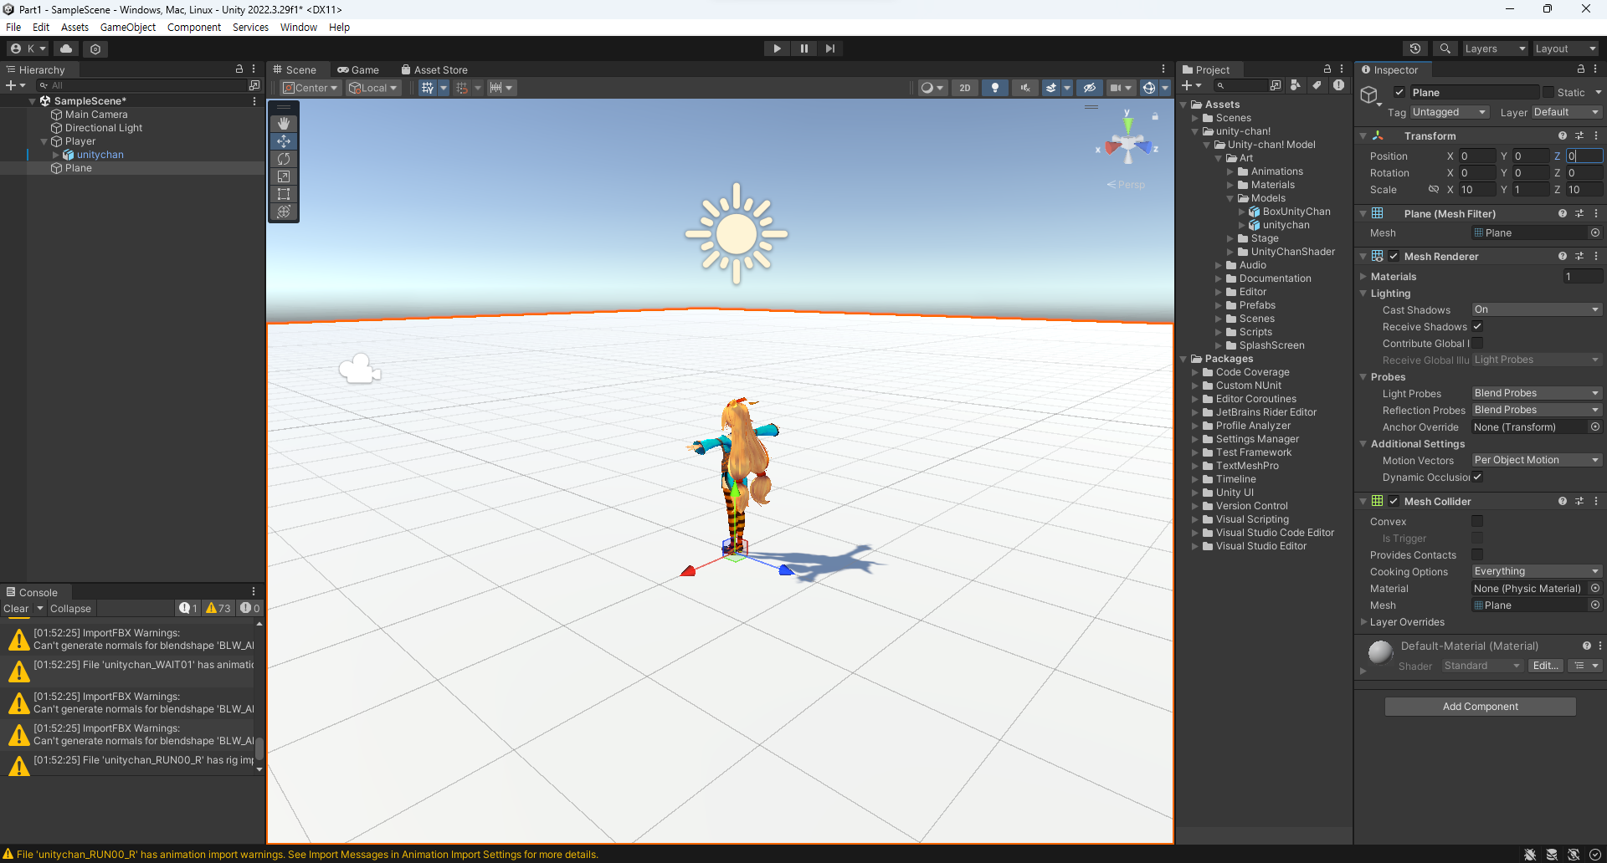This screenshot has height=863, width=1607.
Task: Toggle gizmos button in scene toolbar
Action: coord(1149,88)
